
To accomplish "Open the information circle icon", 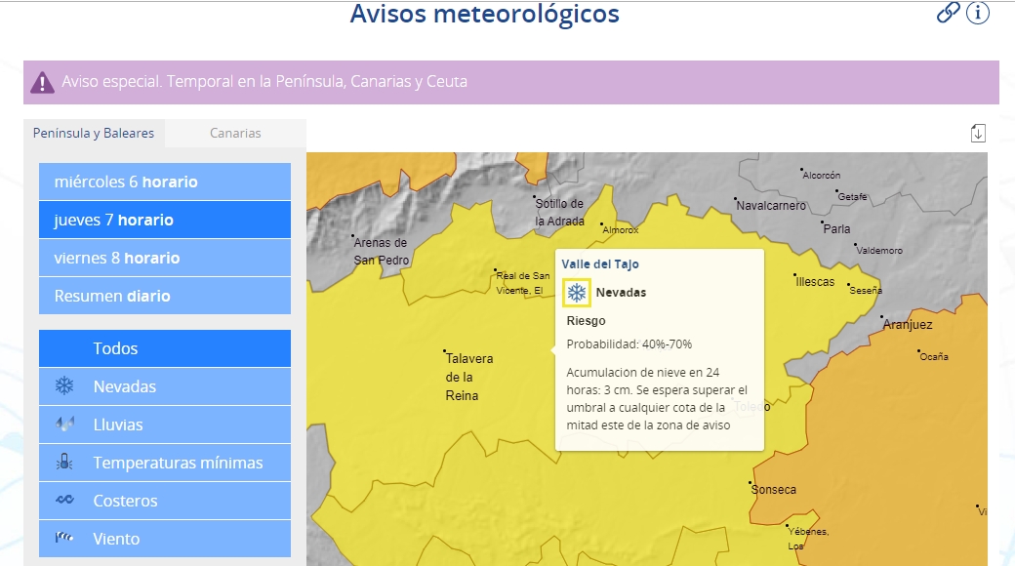I will [x=978, y=13].
